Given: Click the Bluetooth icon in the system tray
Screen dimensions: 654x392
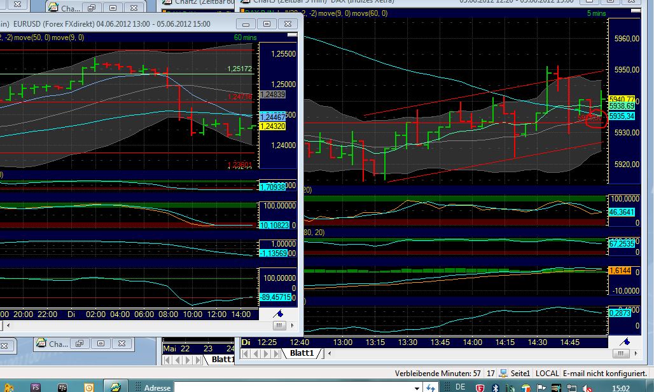Looking at the screenshot, I should (495, 386).
